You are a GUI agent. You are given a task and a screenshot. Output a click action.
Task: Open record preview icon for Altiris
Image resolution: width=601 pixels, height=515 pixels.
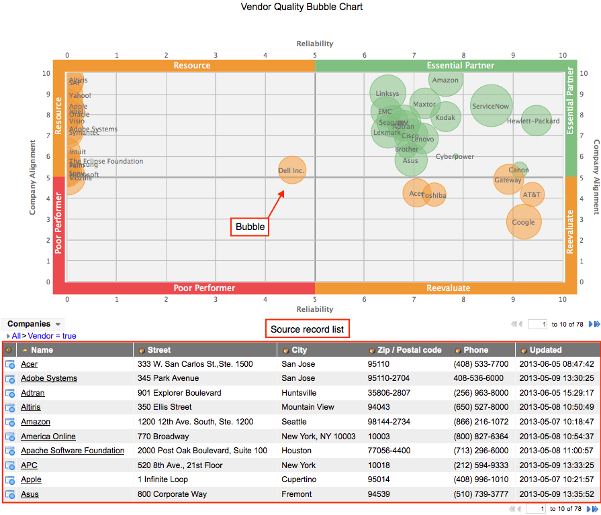click(x=10, y=407)
